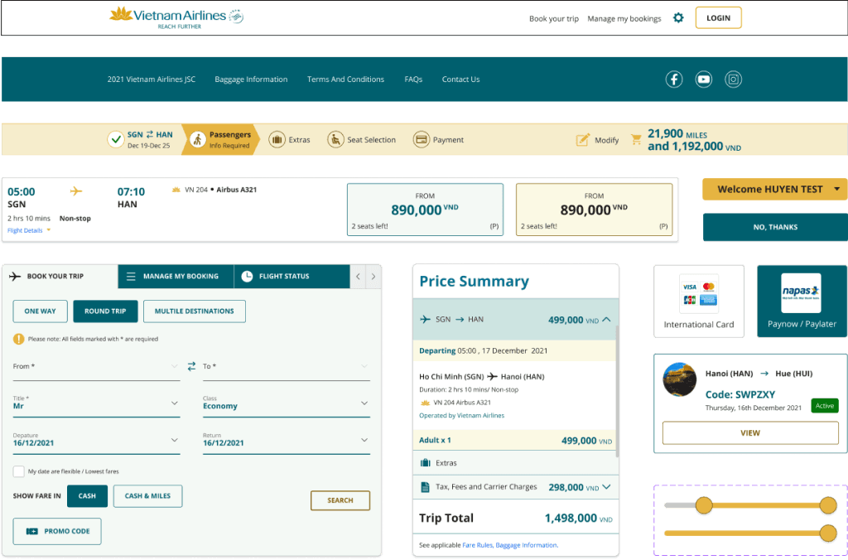Open the Depature date dropdown
The image size is (848, 560).
click(96, 442)
